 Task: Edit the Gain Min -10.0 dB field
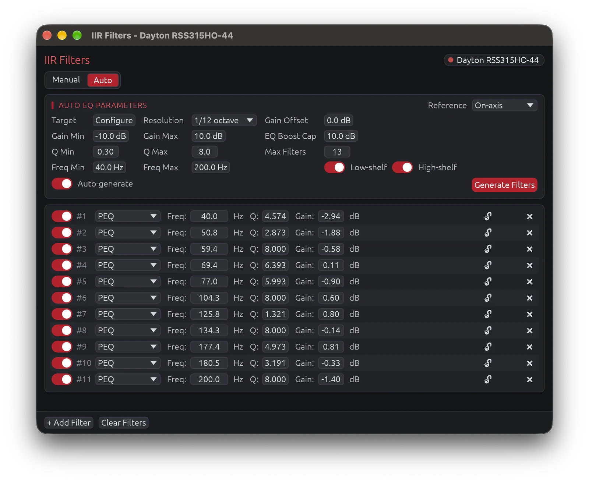[110, 136]
